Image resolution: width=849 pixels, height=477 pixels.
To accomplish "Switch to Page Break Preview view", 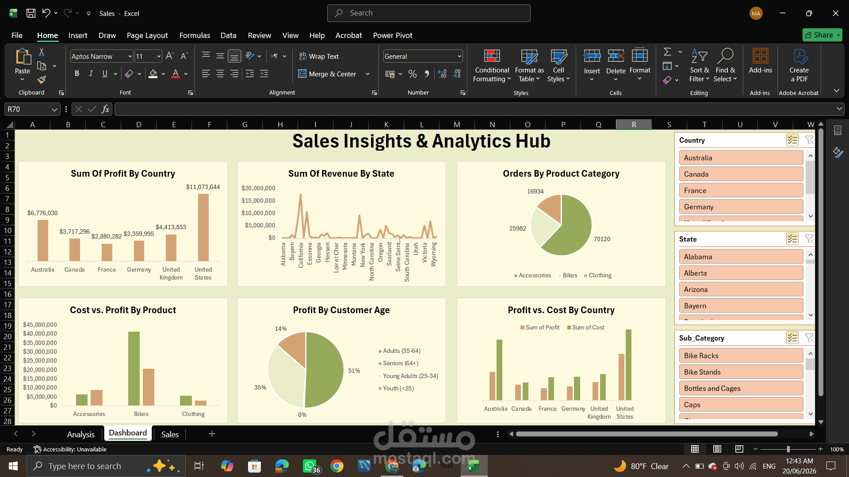I will point(739,449).
